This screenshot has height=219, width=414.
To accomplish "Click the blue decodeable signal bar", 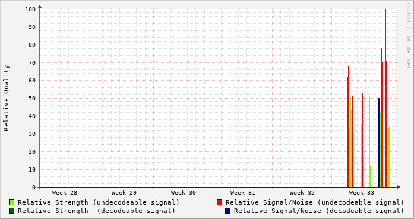I will [x=379, y=142].
